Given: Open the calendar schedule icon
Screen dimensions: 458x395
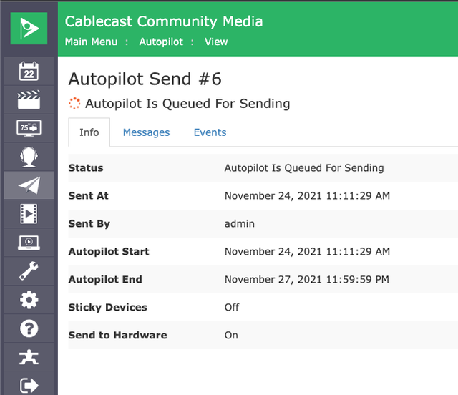Looking at the screenshot, I should tap(29, 72).
